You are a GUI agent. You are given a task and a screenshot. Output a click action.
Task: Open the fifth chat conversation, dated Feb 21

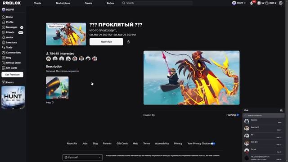click(263, 151)
